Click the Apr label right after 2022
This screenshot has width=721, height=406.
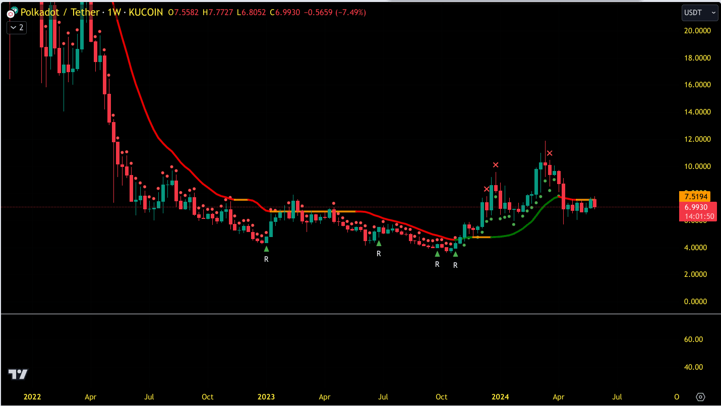point(91,397)
